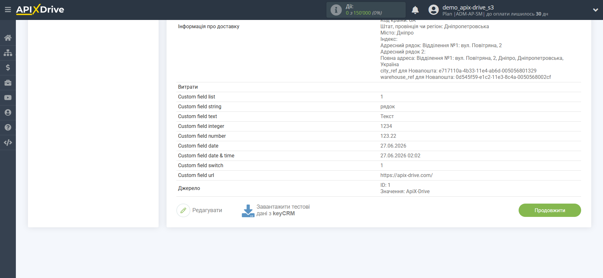603x278 pixels.
Task: Click the ApiX-Drive logo
Action: click(40, 9)
